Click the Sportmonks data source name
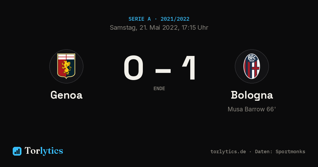Screen dimensions: 318x167 (x=290, y=152)
